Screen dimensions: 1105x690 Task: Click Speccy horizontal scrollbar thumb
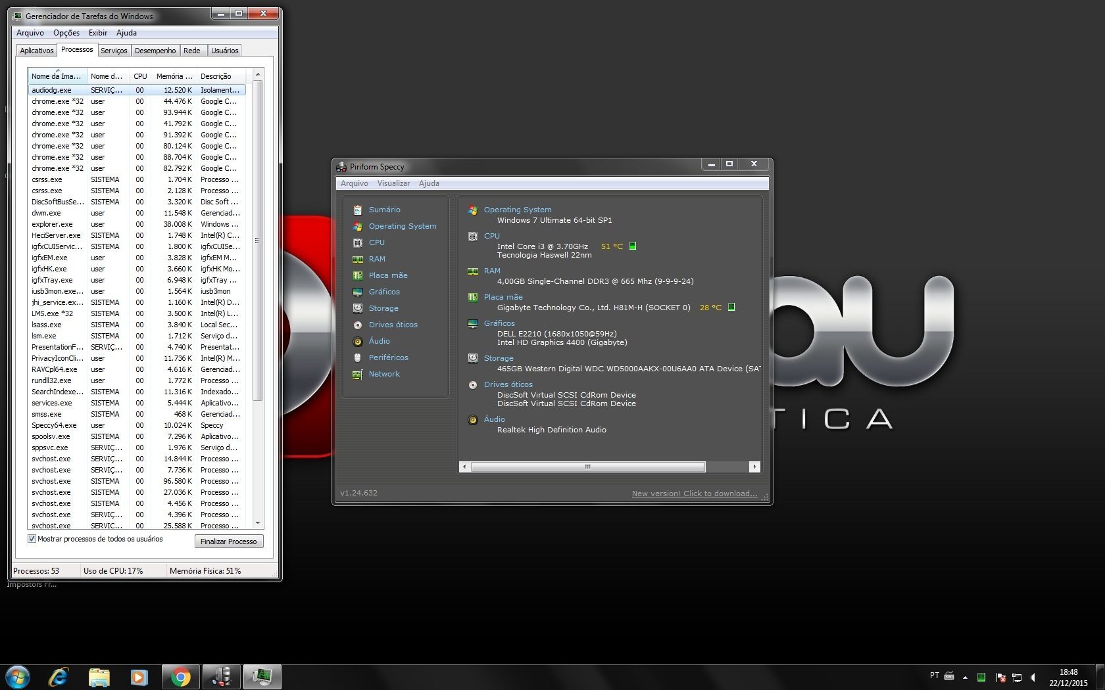point(588,467)
